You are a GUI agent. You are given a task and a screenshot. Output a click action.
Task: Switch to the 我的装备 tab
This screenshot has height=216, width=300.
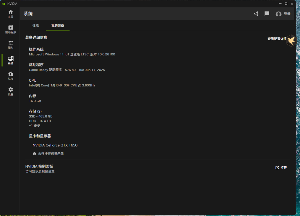[58, 25]
